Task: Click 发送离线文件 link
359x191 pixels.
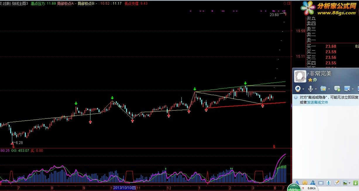Action: point(317,102)
